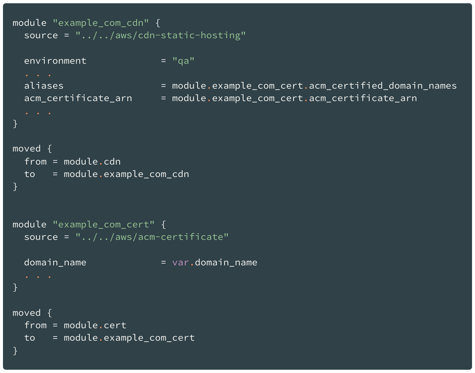Click the second moved block keyword
The width and height of the screenshot is (475, 373).
click(27, 313)
